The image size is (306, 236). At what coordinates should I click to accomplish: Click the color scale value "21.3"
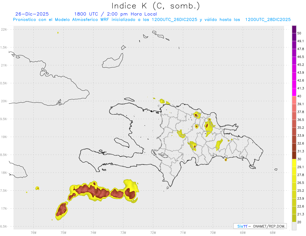pyautogui.click(x=301, y=214)
